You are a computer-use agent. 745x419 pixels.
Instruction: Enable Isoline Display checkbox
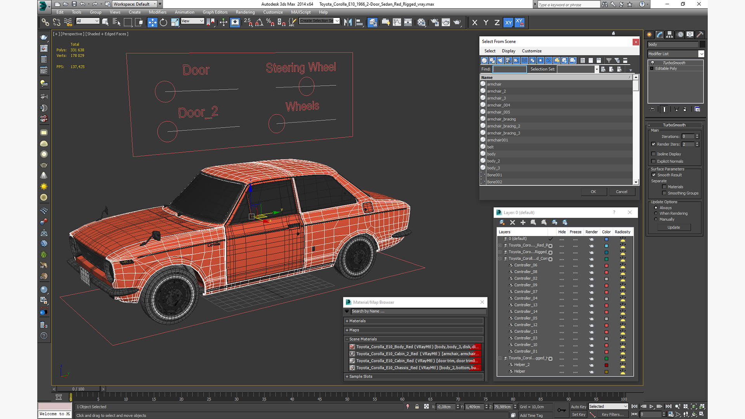653,154
